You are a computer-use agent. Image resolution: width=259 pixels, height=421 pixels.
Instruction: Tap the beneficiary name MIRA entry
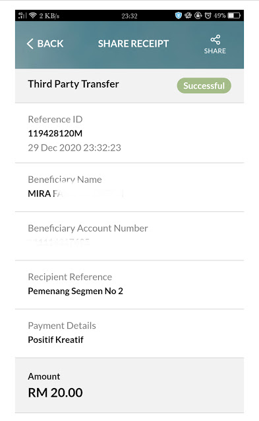pyautogui.click(x=45, y=193)
